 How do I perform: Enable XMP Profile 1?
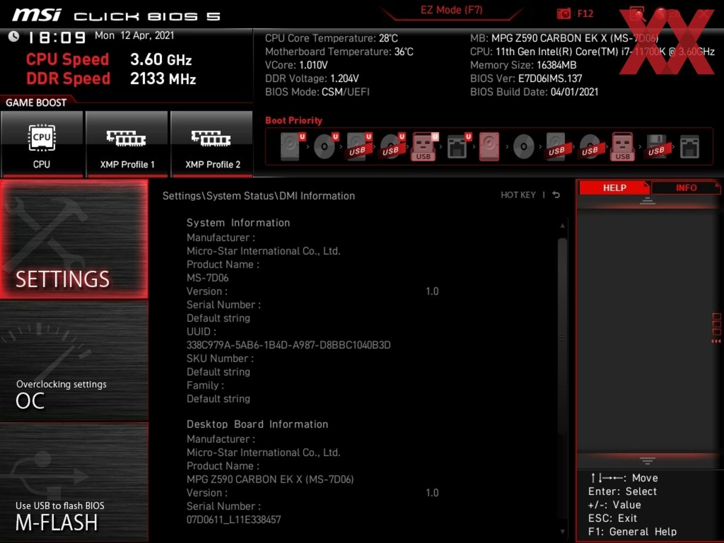click(x=127, y=143)
